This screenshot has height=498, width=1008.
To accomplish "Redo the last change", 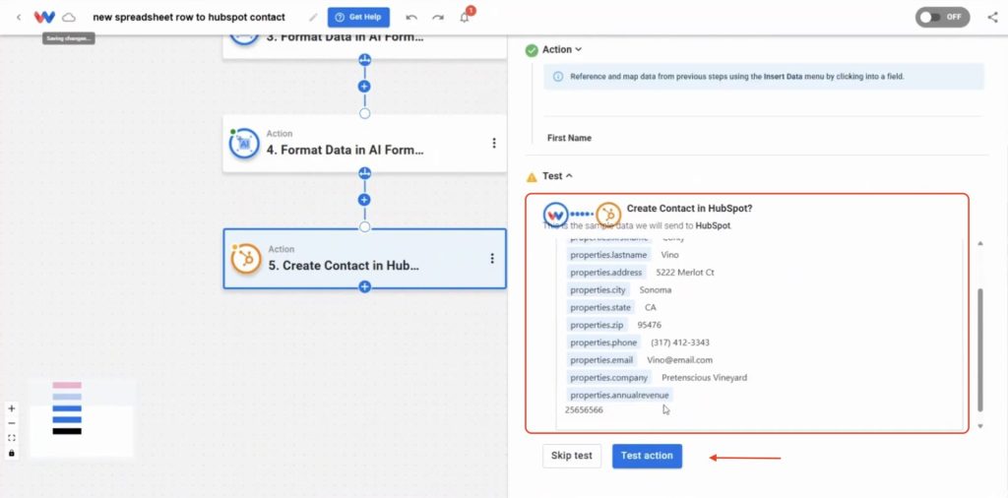I will coord(438,18).
